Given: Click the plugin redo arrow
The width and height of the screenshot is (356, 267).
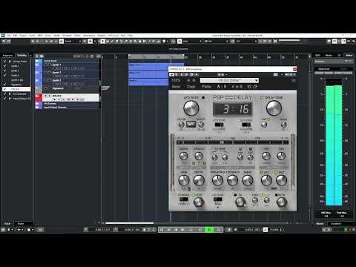Looking at the screenshot, I should [x=255, y=87].
